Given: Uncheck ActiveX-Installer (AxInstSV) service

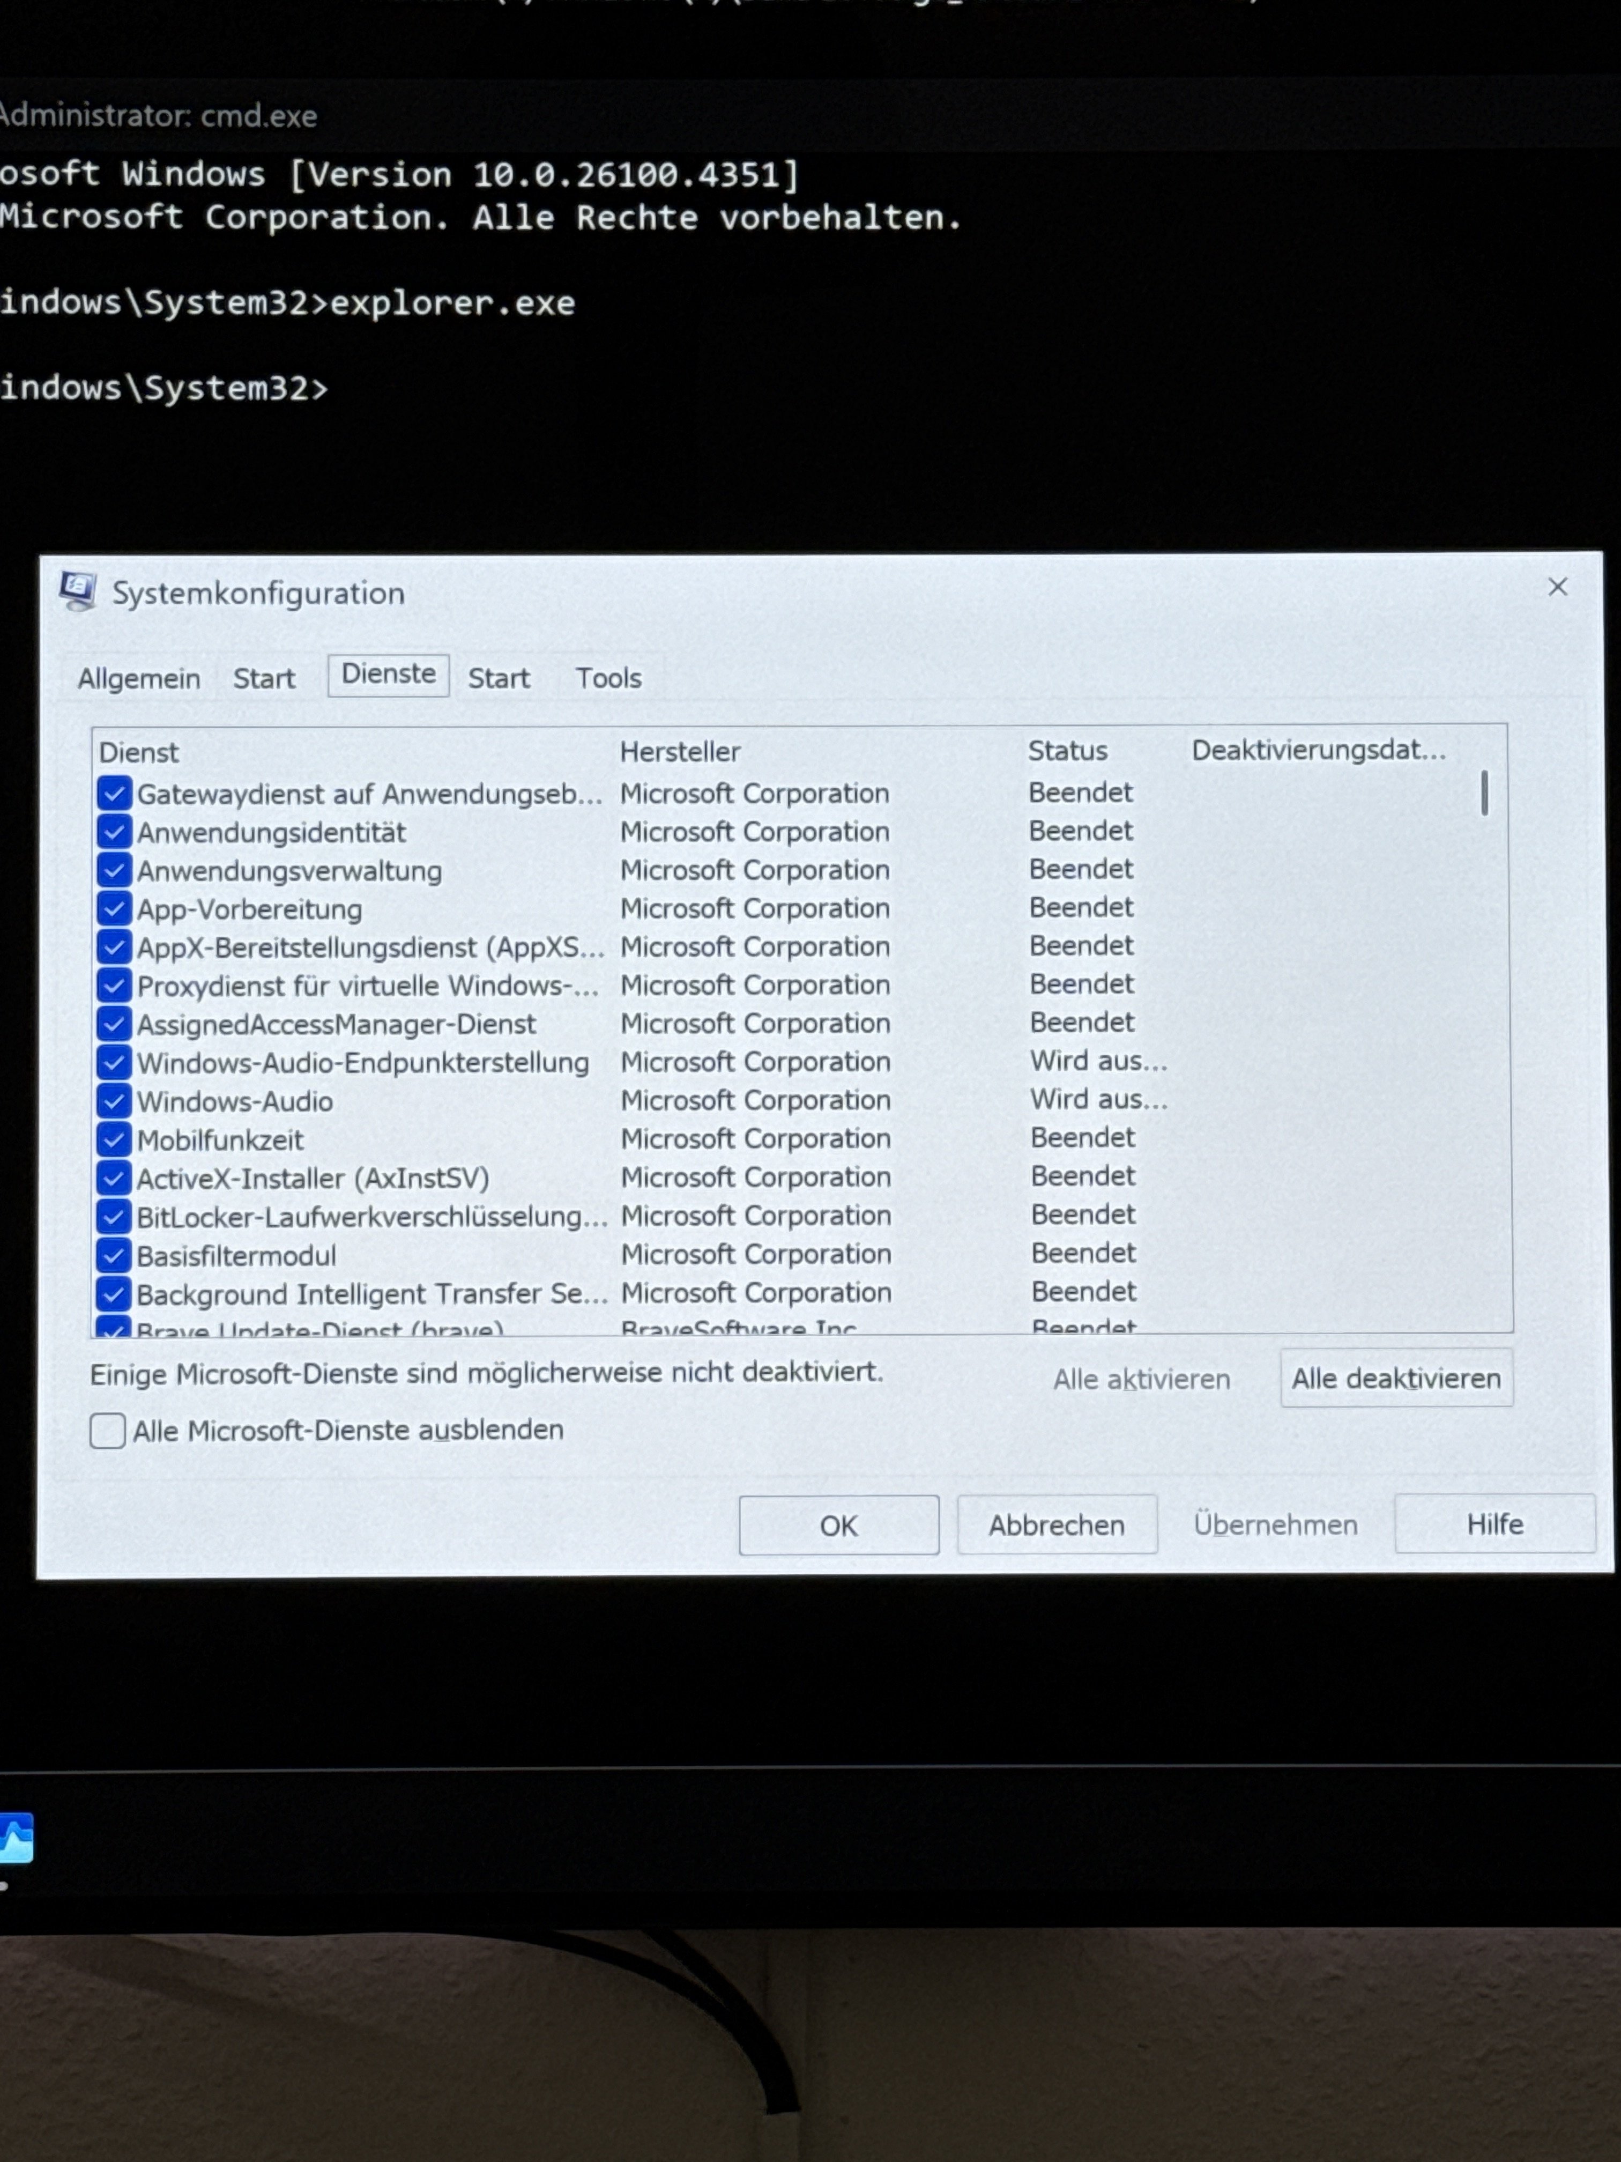Looking at the screenshot, I should click(114, 1178).
